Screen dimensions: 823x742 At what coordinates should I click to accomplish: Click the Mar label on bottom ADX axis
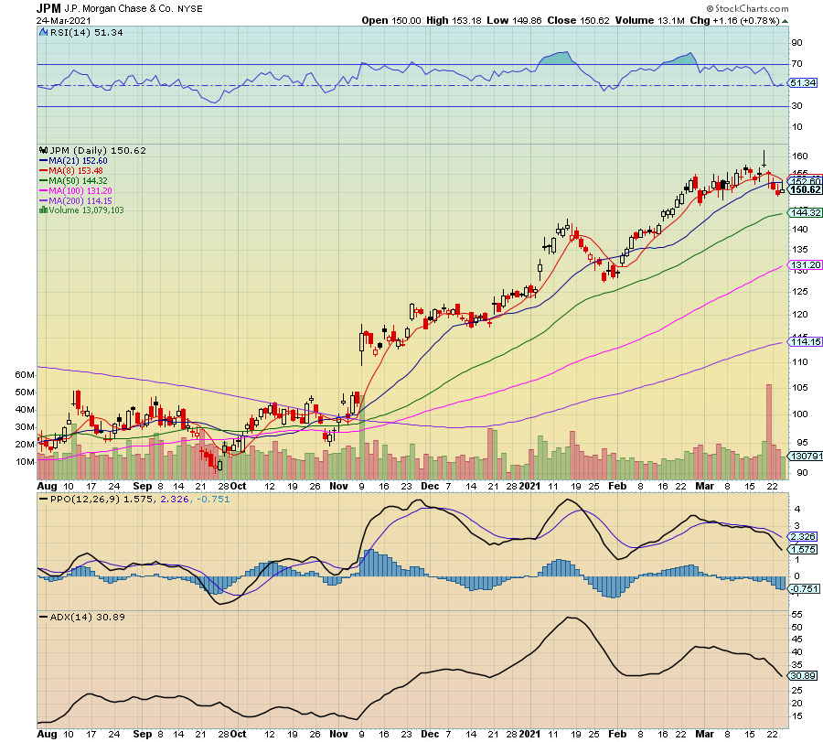pyautogui.click(x=704, y=734)
